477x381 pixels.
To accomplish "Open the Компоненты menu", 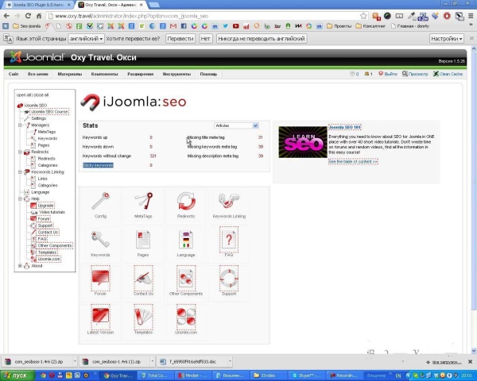I will (104, 74).
